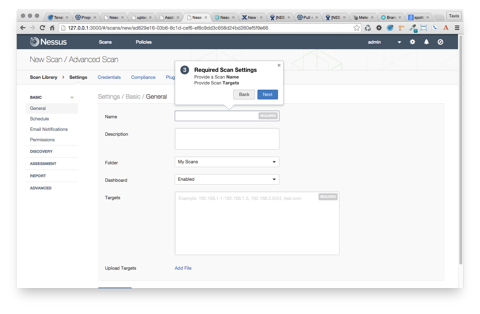The image size is (480, 314).
Task: Open notifications bell in Nessus header
Action: click(x=426, y=42)
